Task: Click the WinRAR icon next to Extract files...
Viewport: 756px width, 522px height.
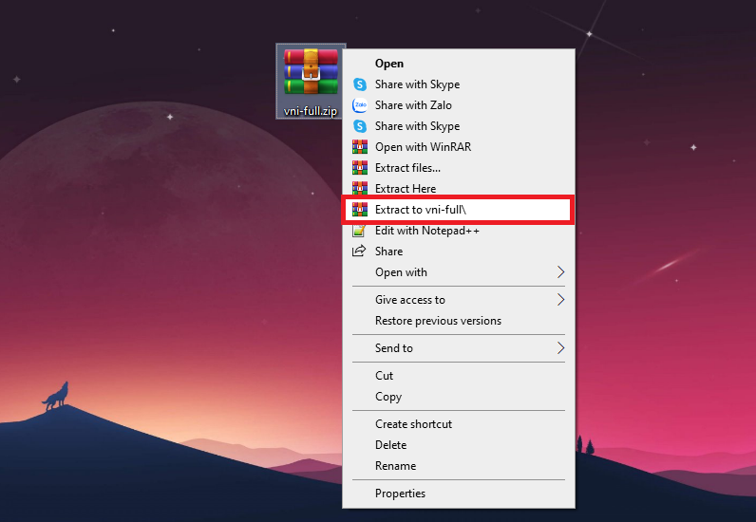Action: (360, 167)
